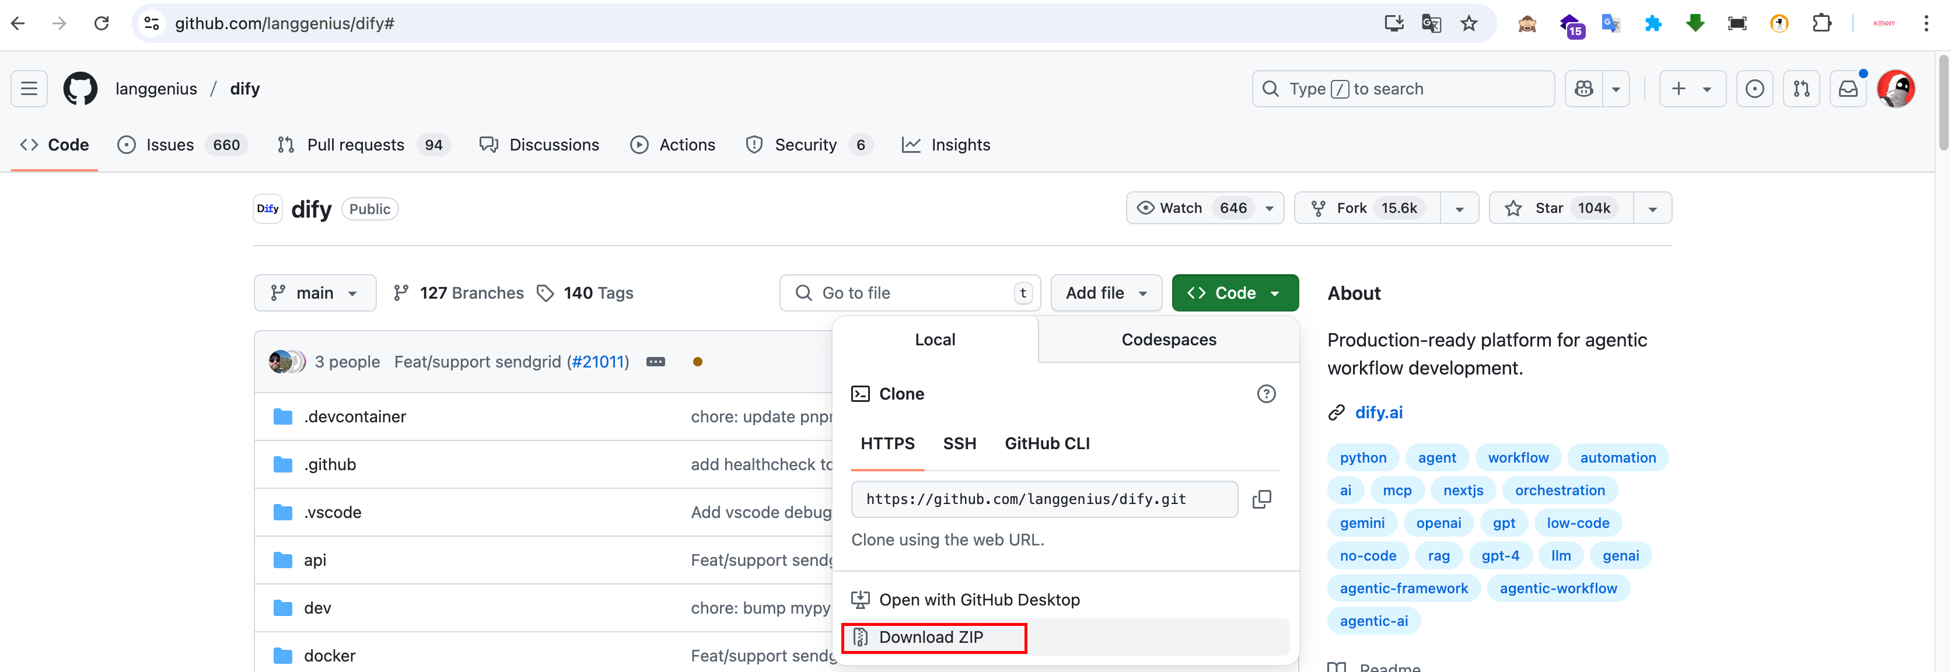Focus the Go to file search field
This screenshot has height=672, width=1951.
click(x=910, y=293)
